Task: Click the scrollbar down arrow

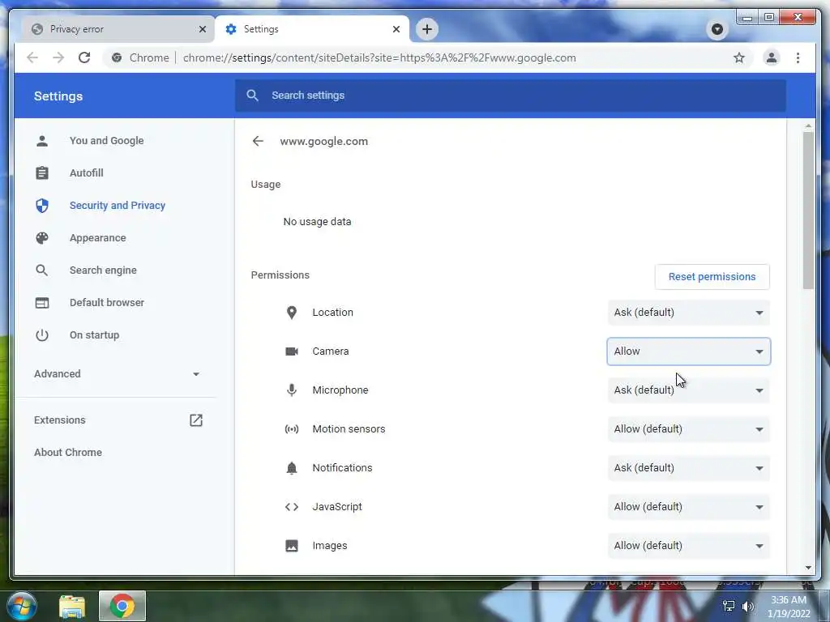Action: [808, 568]
